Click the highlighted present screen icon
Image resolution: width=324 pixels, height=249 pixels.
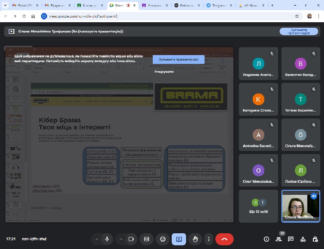[x=179, y=239]
